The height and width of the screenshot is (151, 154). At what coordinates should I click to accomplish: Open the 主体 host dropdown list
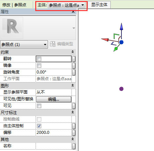pos(83,5)
